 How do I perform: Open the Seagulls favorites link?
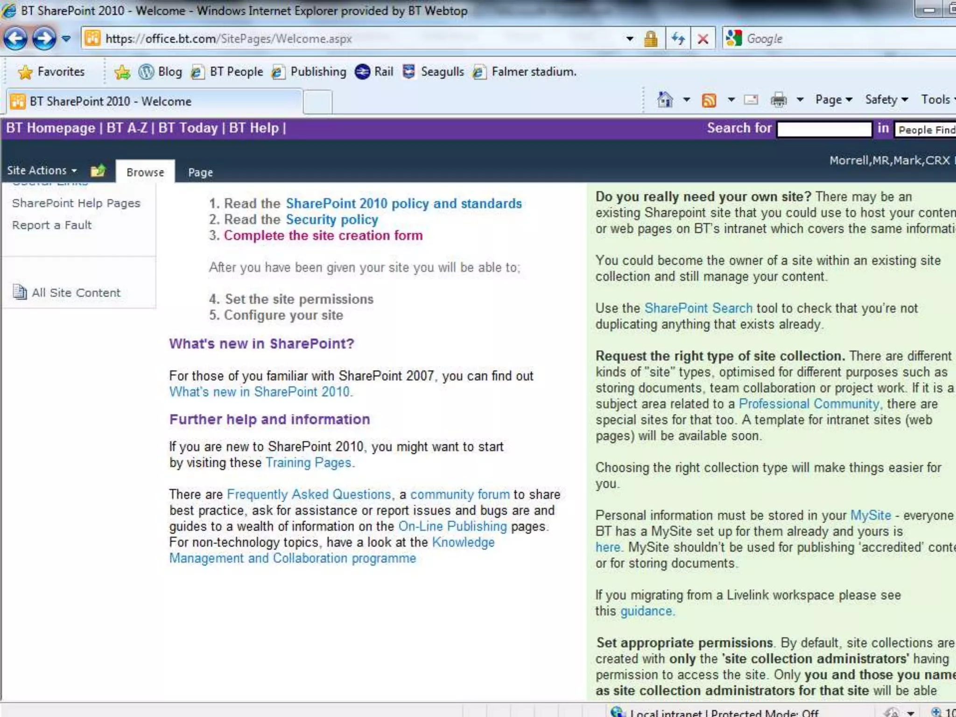click(x=433, y=72)
